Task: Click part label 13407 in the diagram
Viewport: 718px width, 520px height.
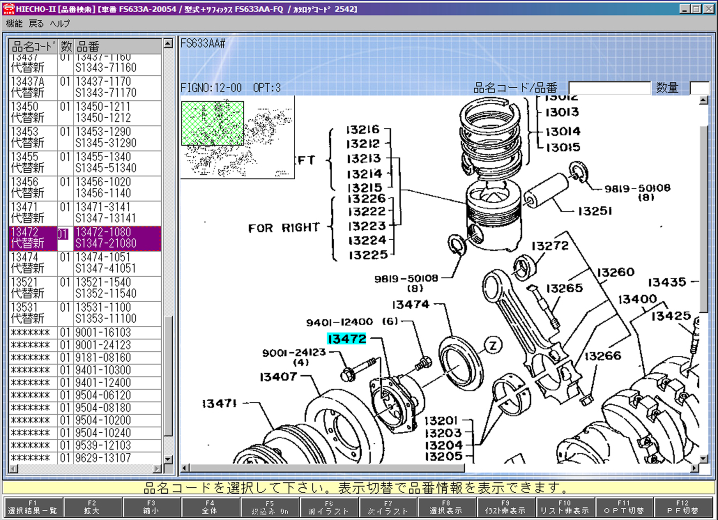Action: click(278, 377)
